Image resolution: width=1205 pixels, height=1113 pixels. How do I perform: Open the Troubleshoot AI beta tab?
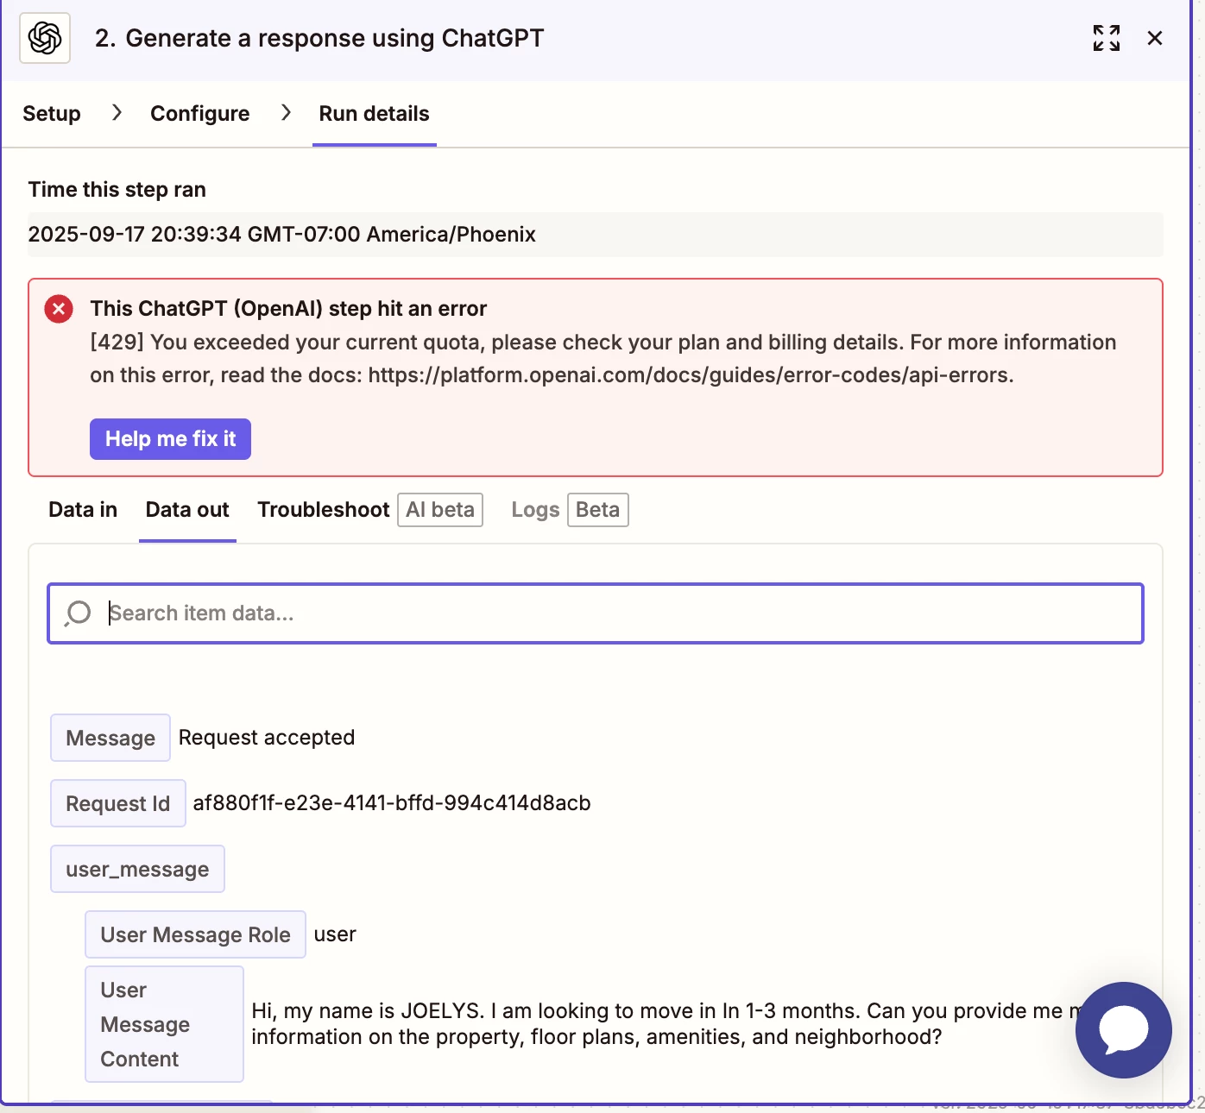369,510
